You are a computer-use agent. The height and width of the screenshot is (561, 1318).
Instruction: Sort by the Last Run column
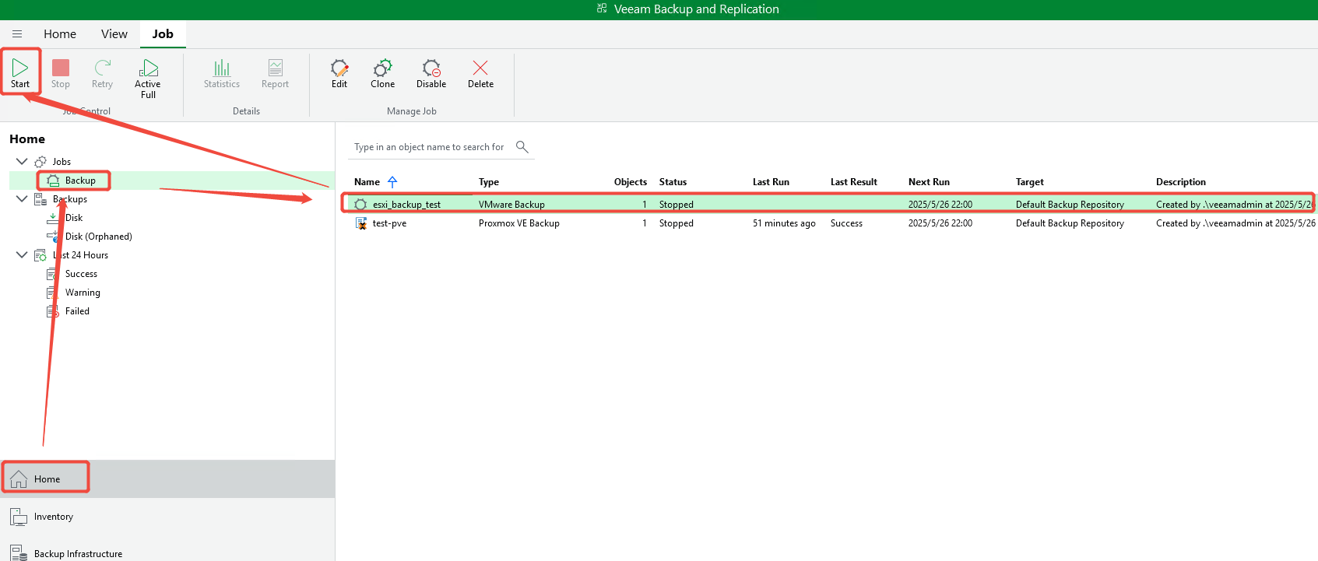771,182
